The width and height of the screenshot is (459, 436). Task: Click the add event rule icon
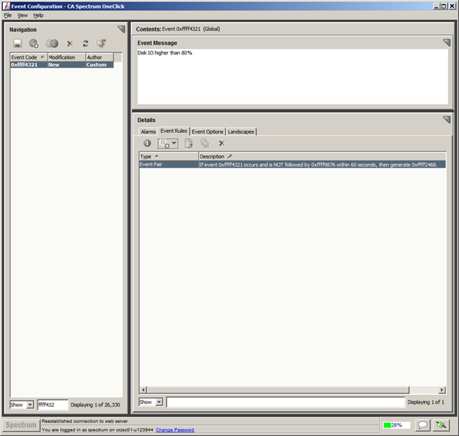tap(164, 143)
